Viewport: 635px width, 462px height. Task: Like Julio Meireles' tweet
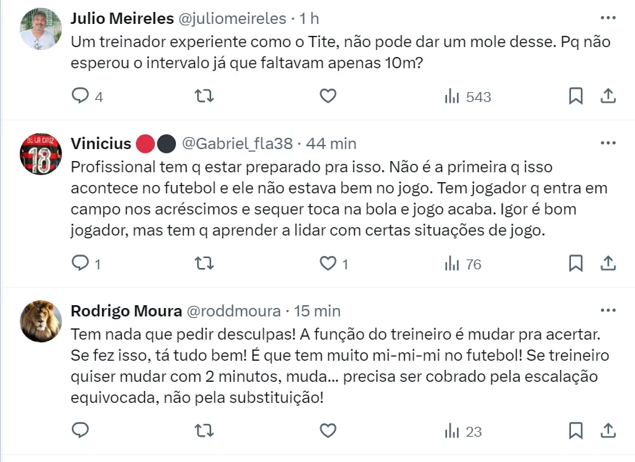pyautogui.click(x=328, y=96)
